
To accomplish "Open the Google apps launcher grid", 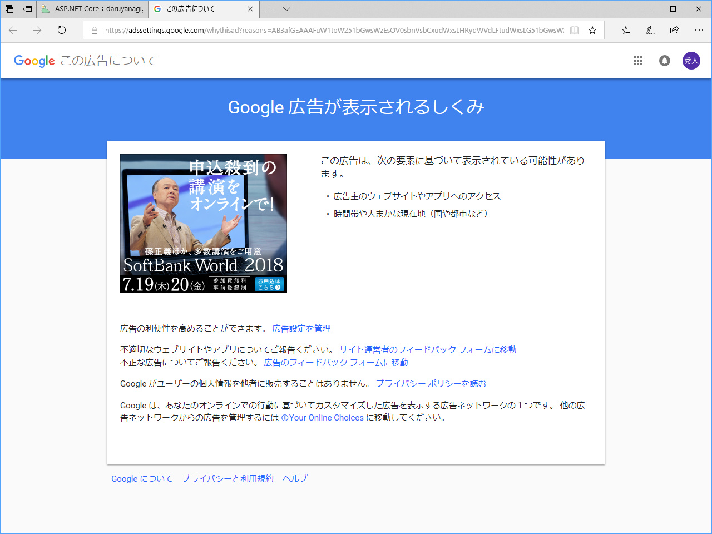I will [x=637, y=61].
